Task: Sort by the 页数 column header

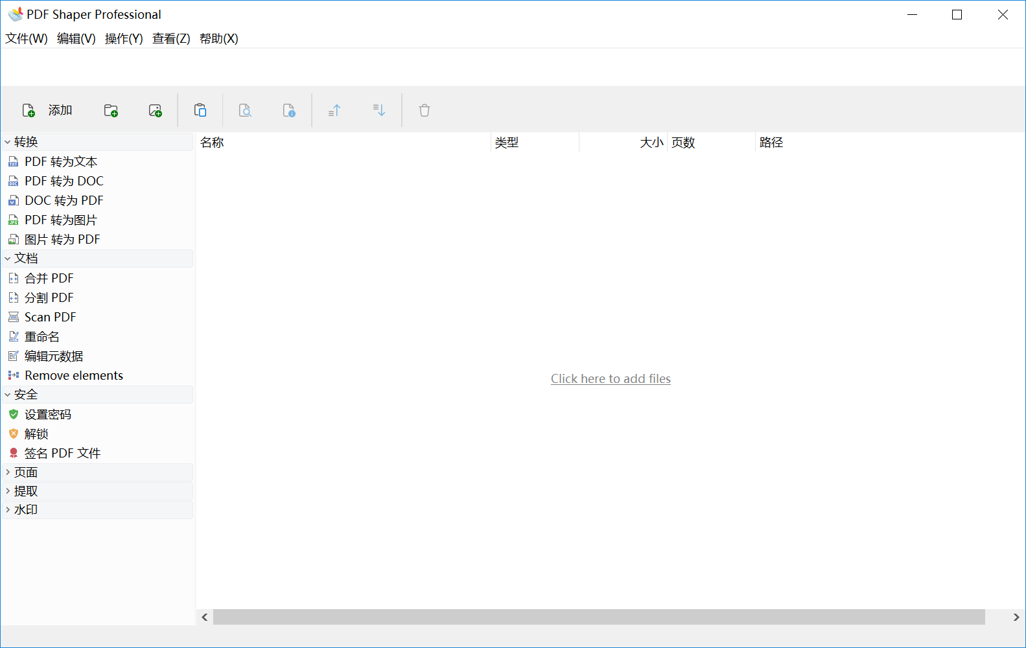Action: tap(711, 143)
